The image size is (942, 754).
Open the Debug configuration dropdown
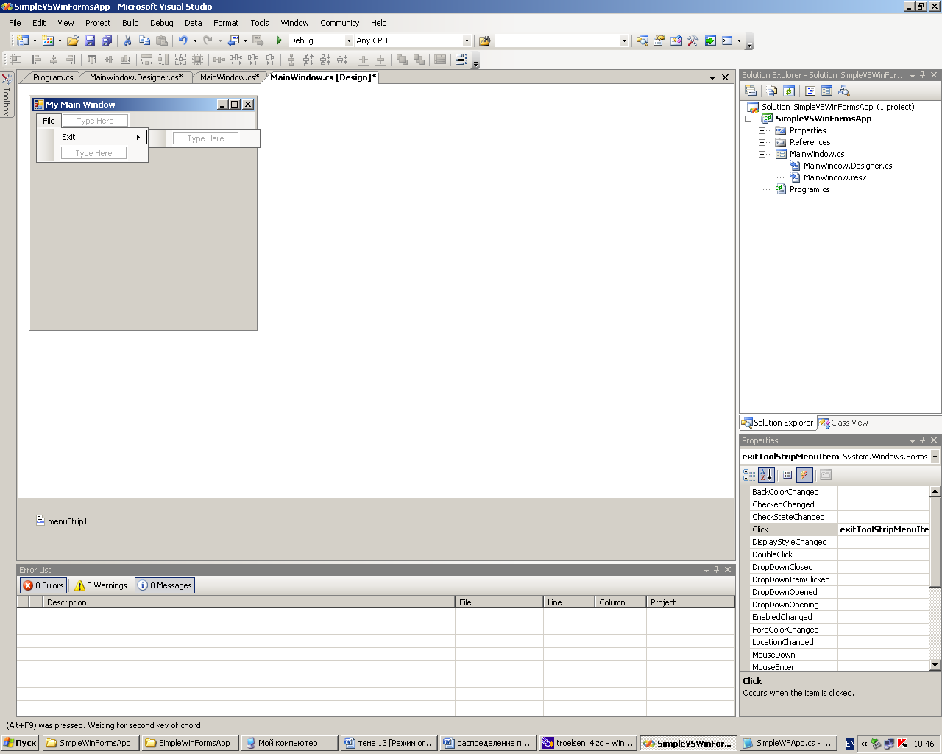click(x=349, y=40)
